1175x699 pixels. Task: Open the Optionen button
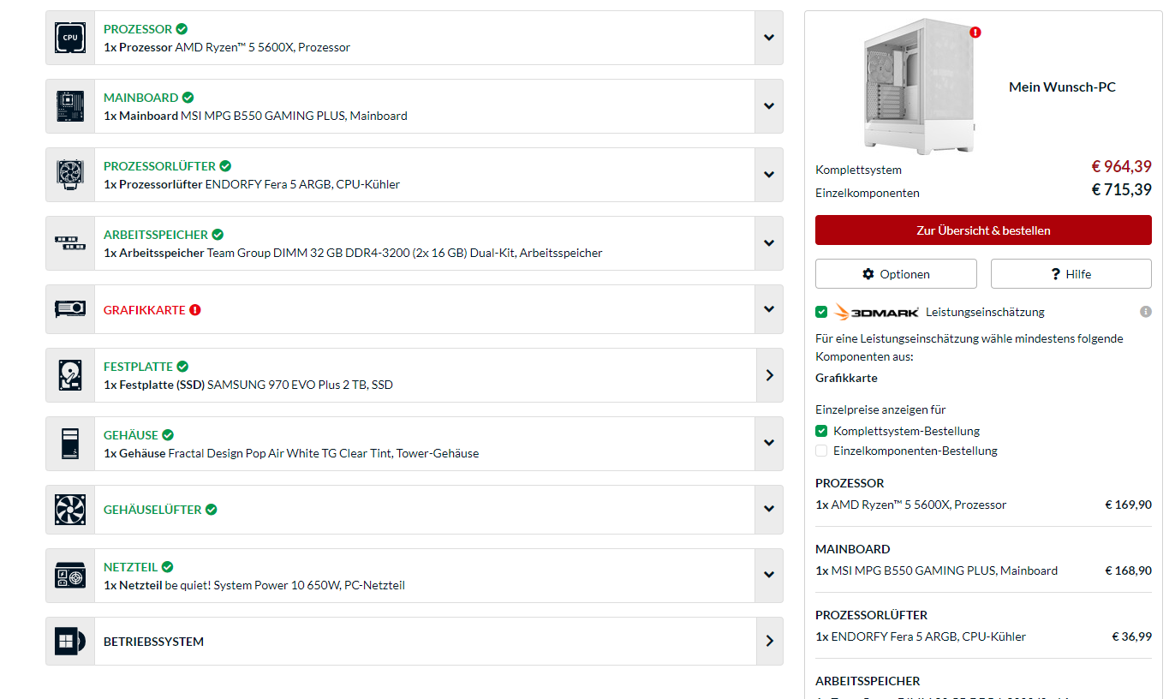pos(896,274)
